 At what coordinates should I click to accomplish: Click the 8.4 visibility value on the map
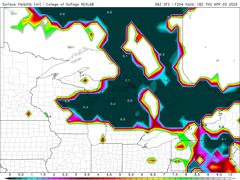pos(221,127)
